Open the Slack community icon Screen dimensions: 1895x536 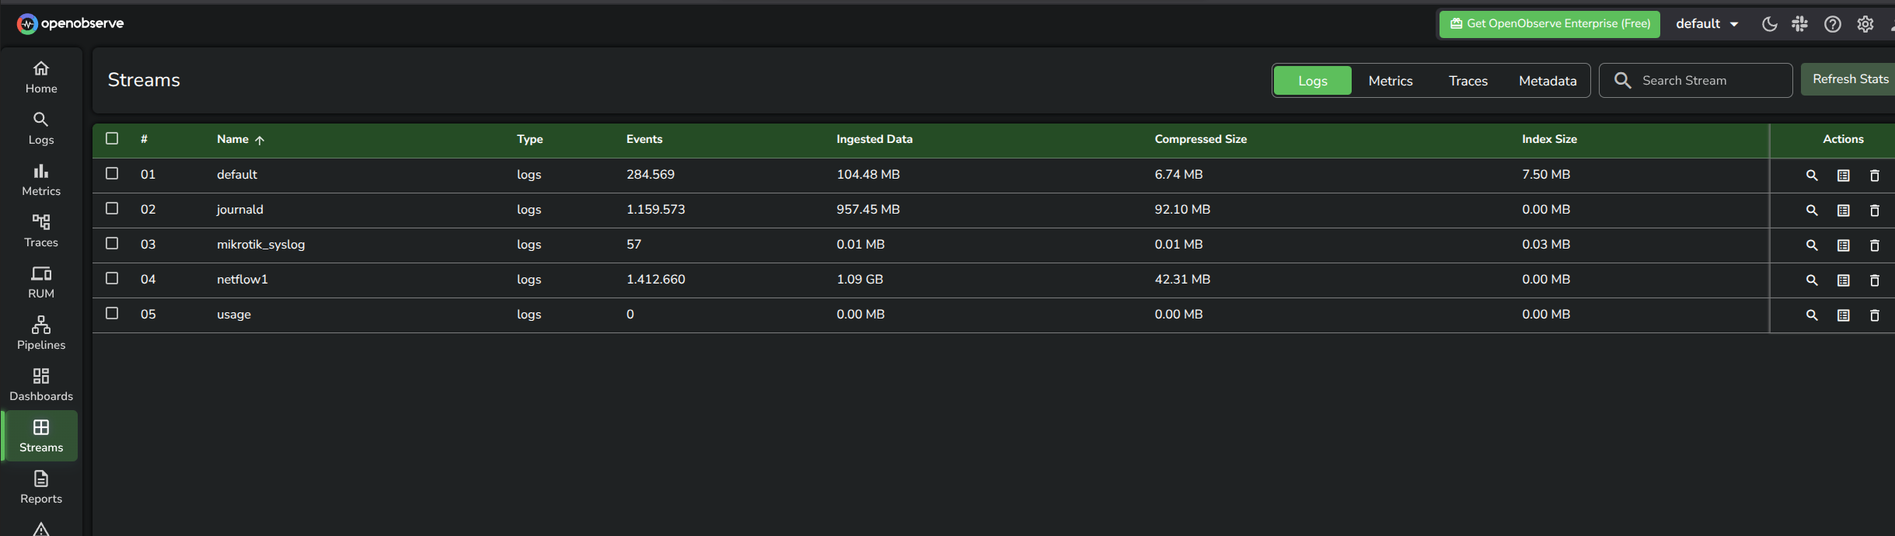[1800, 24]
